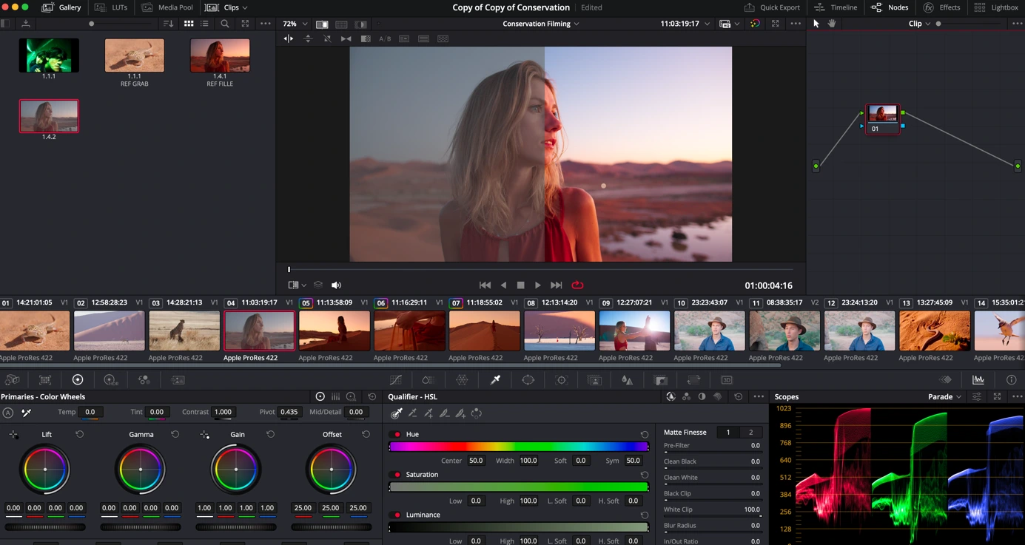
Task: Open the Color Warper palette
Action: click(x=460, y=379)
